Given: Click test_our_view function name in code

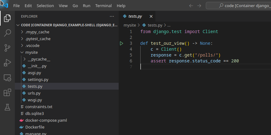Looking at the screenshot, I should tap(167, 43).
